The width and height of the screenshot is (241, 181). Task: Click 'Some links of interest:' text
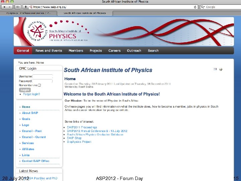[79, 122]
